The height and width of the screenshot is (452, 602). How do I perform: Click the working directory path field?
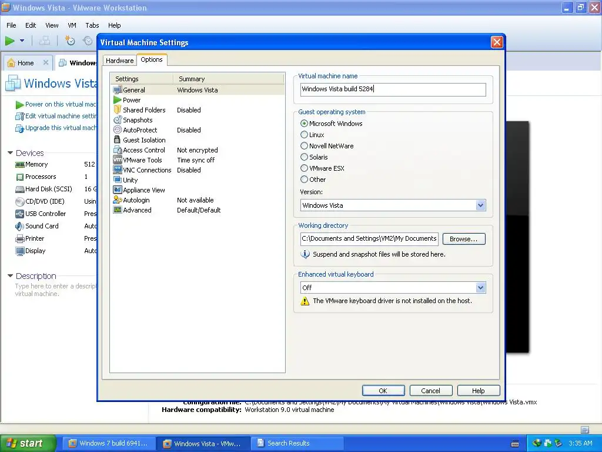pos(369,239)
